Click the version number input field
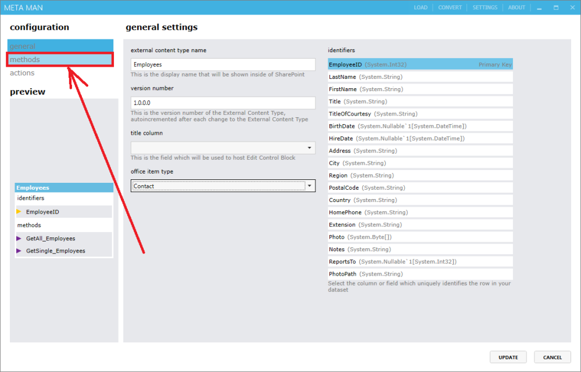Viewport: 581px width, 372px height. pyautogui.click(x=223, y=102)
